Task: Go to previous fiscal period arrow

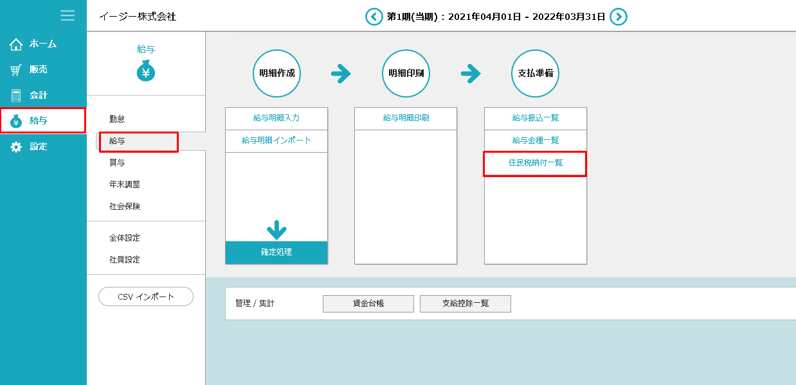Action: (x=374, y=17)
